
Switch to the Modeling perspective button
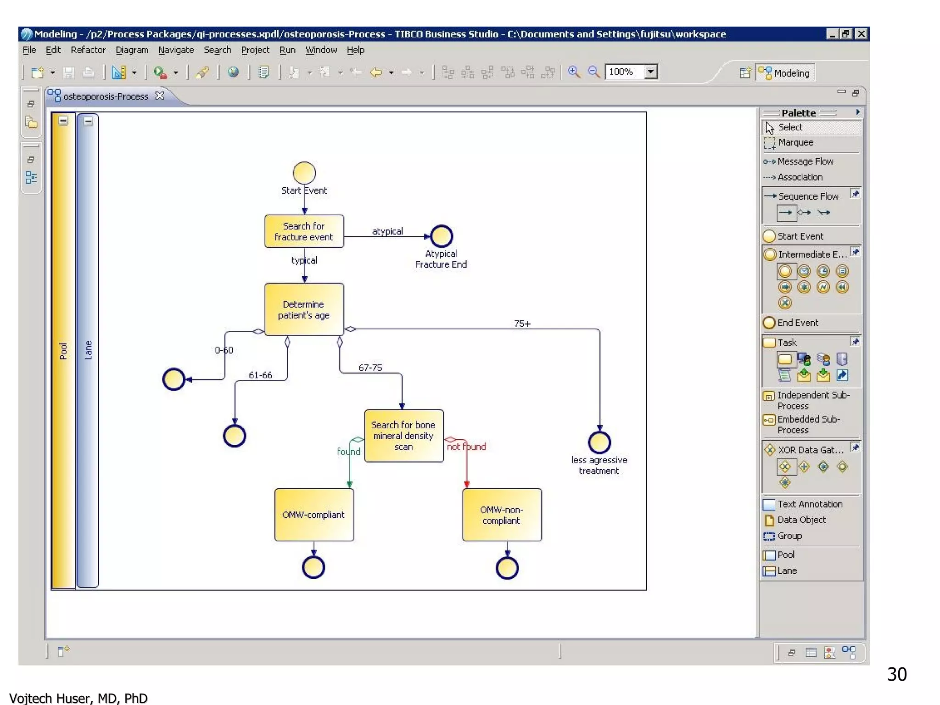coord(785,73)
